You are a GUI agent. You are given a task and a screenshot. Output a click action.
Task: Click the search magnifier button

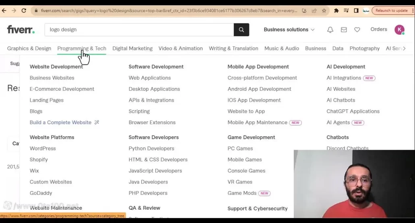point(241,29)
